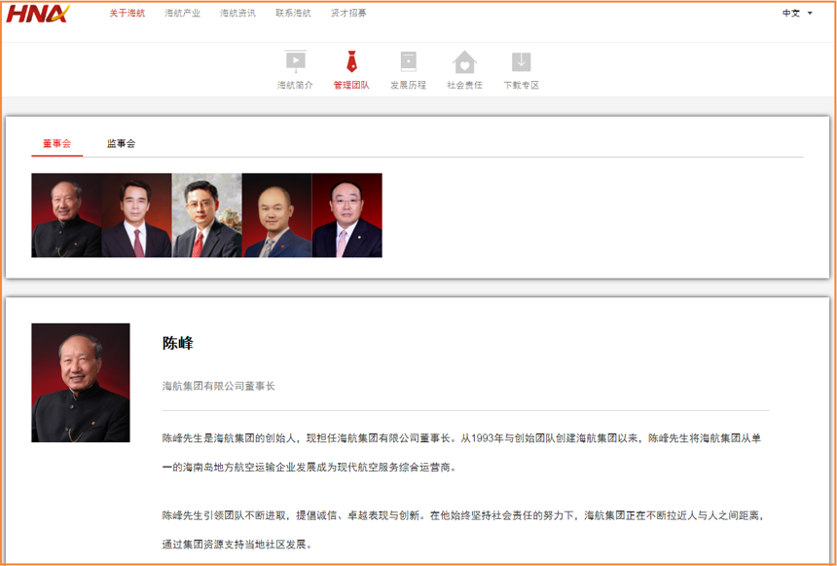Click the 发展历程 label text
Viewport: 837px width, 566px height.
[409, 85]
